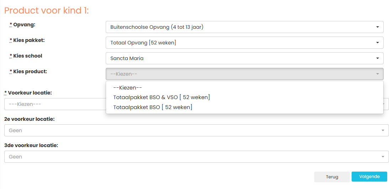The image size is (389, 189).
Task: Click the Volgende button
Action: click(x=369, y=177)
